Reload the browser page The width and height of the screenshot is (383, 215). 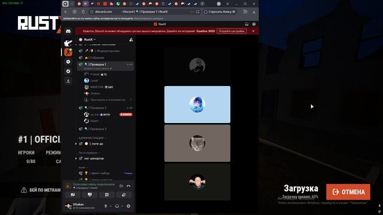click(83, 12)
